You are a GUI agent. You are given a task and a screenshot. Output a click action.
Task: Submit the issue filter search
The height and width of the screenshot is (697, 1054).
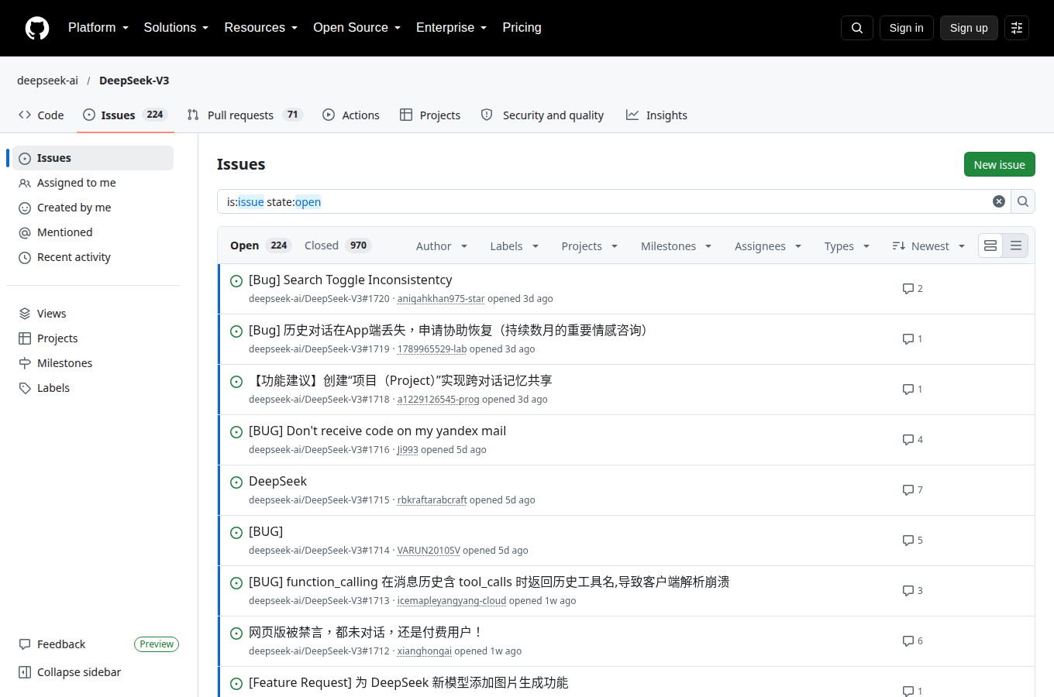(1023, 201)
